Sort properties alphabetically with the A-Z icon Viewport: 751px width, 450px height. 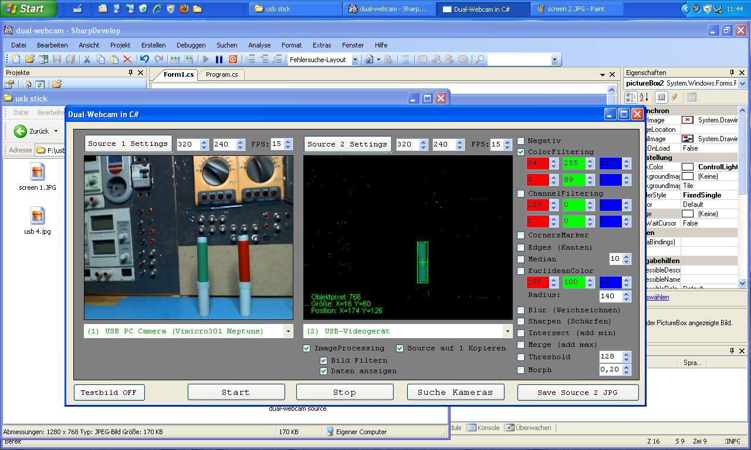point(644,97)
